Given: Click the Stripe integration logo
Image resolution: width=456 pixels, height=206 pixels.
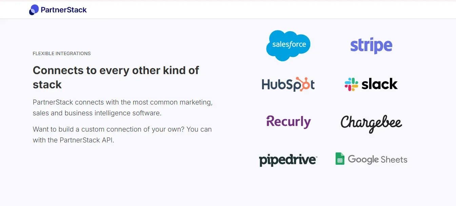Looking at the screenshot, I should (x=371, y=46).
